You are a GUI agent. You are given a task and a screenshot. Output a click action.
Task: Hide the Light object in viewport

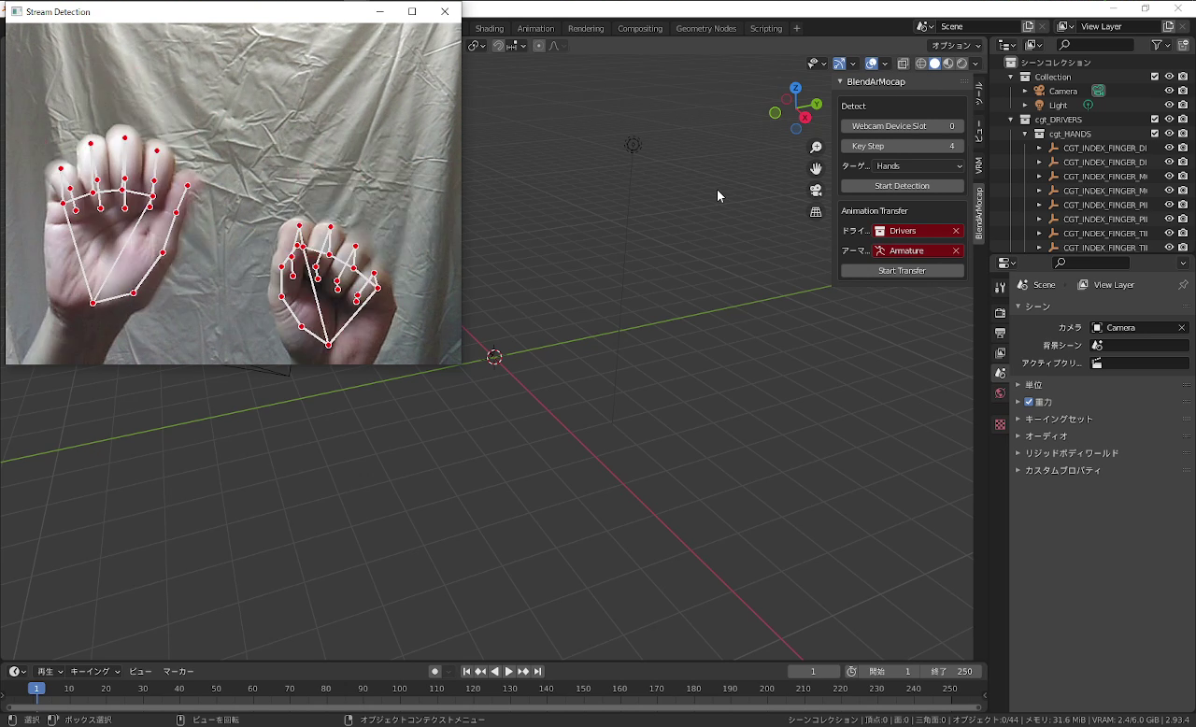1169,106
